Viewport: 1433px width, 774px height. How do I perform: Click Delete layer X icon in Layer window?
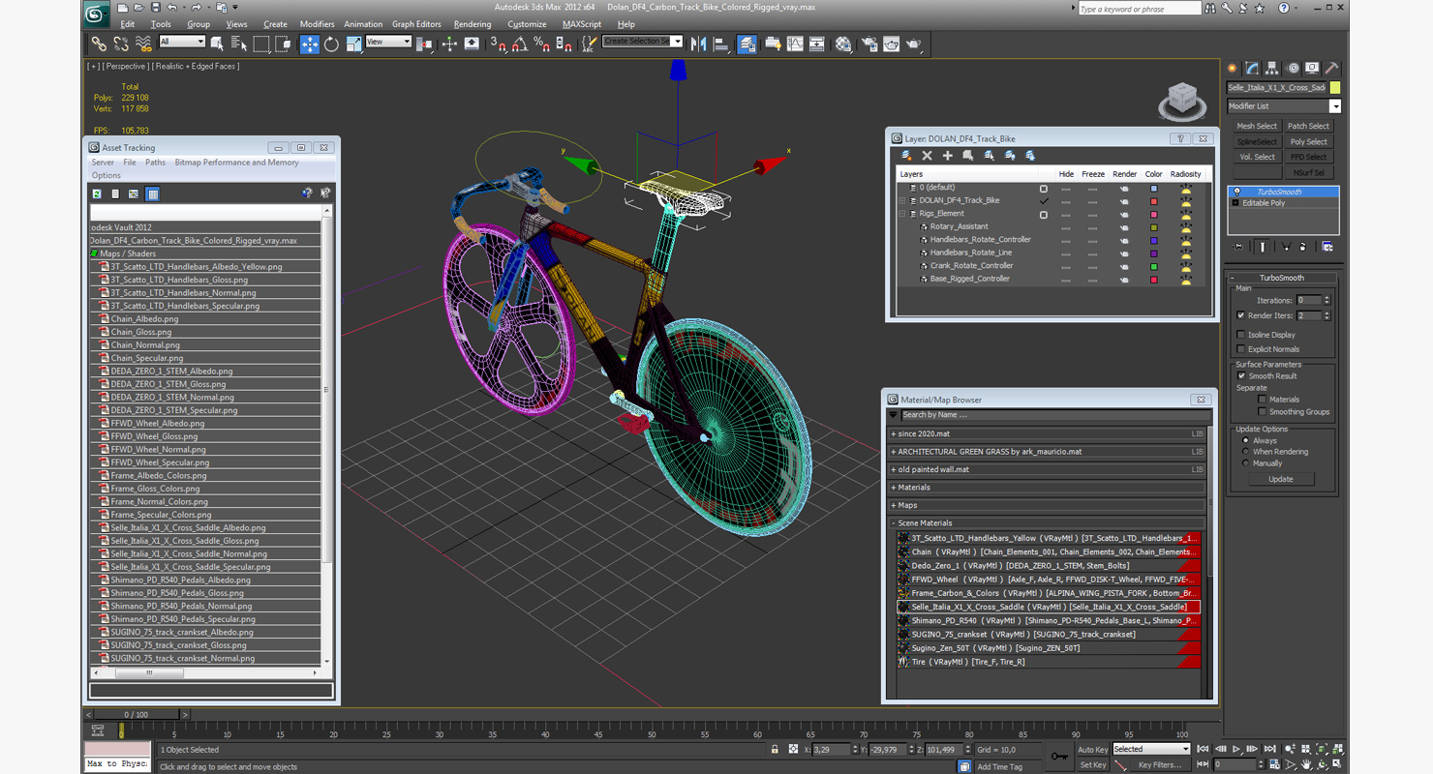coord(927,155)
